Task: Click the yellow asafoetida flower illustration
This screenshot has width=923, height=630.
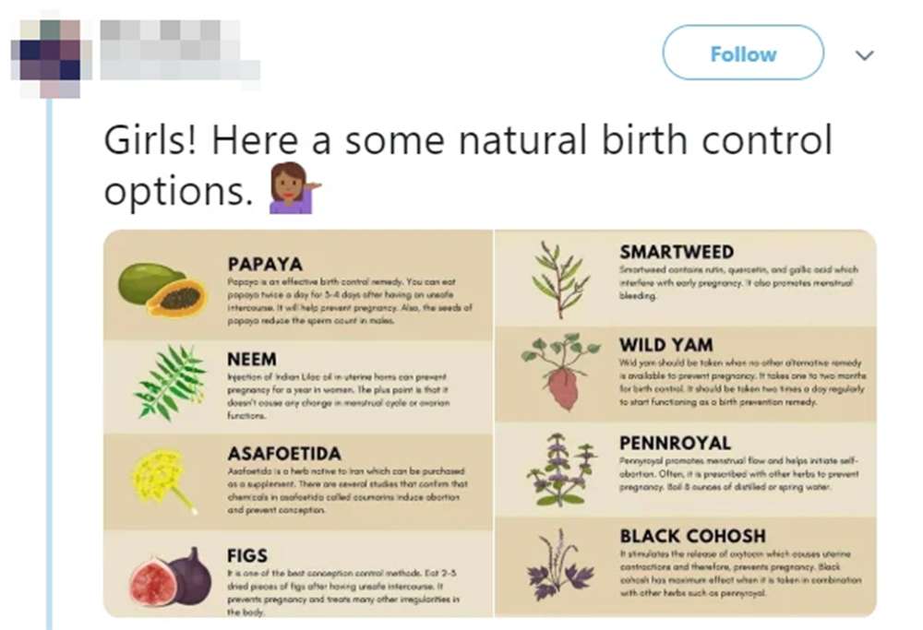Action: [162, 480]
